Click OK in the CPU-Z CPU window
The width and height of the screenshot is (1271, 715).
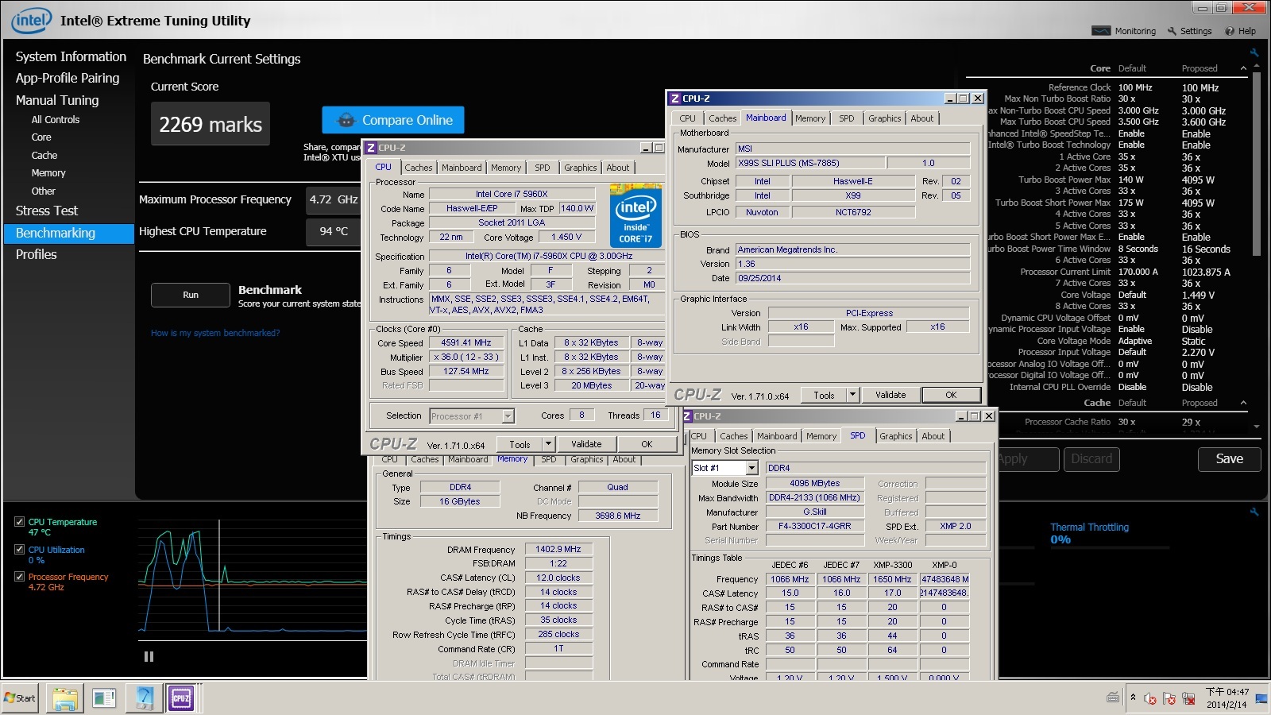[x=647, y=444]
